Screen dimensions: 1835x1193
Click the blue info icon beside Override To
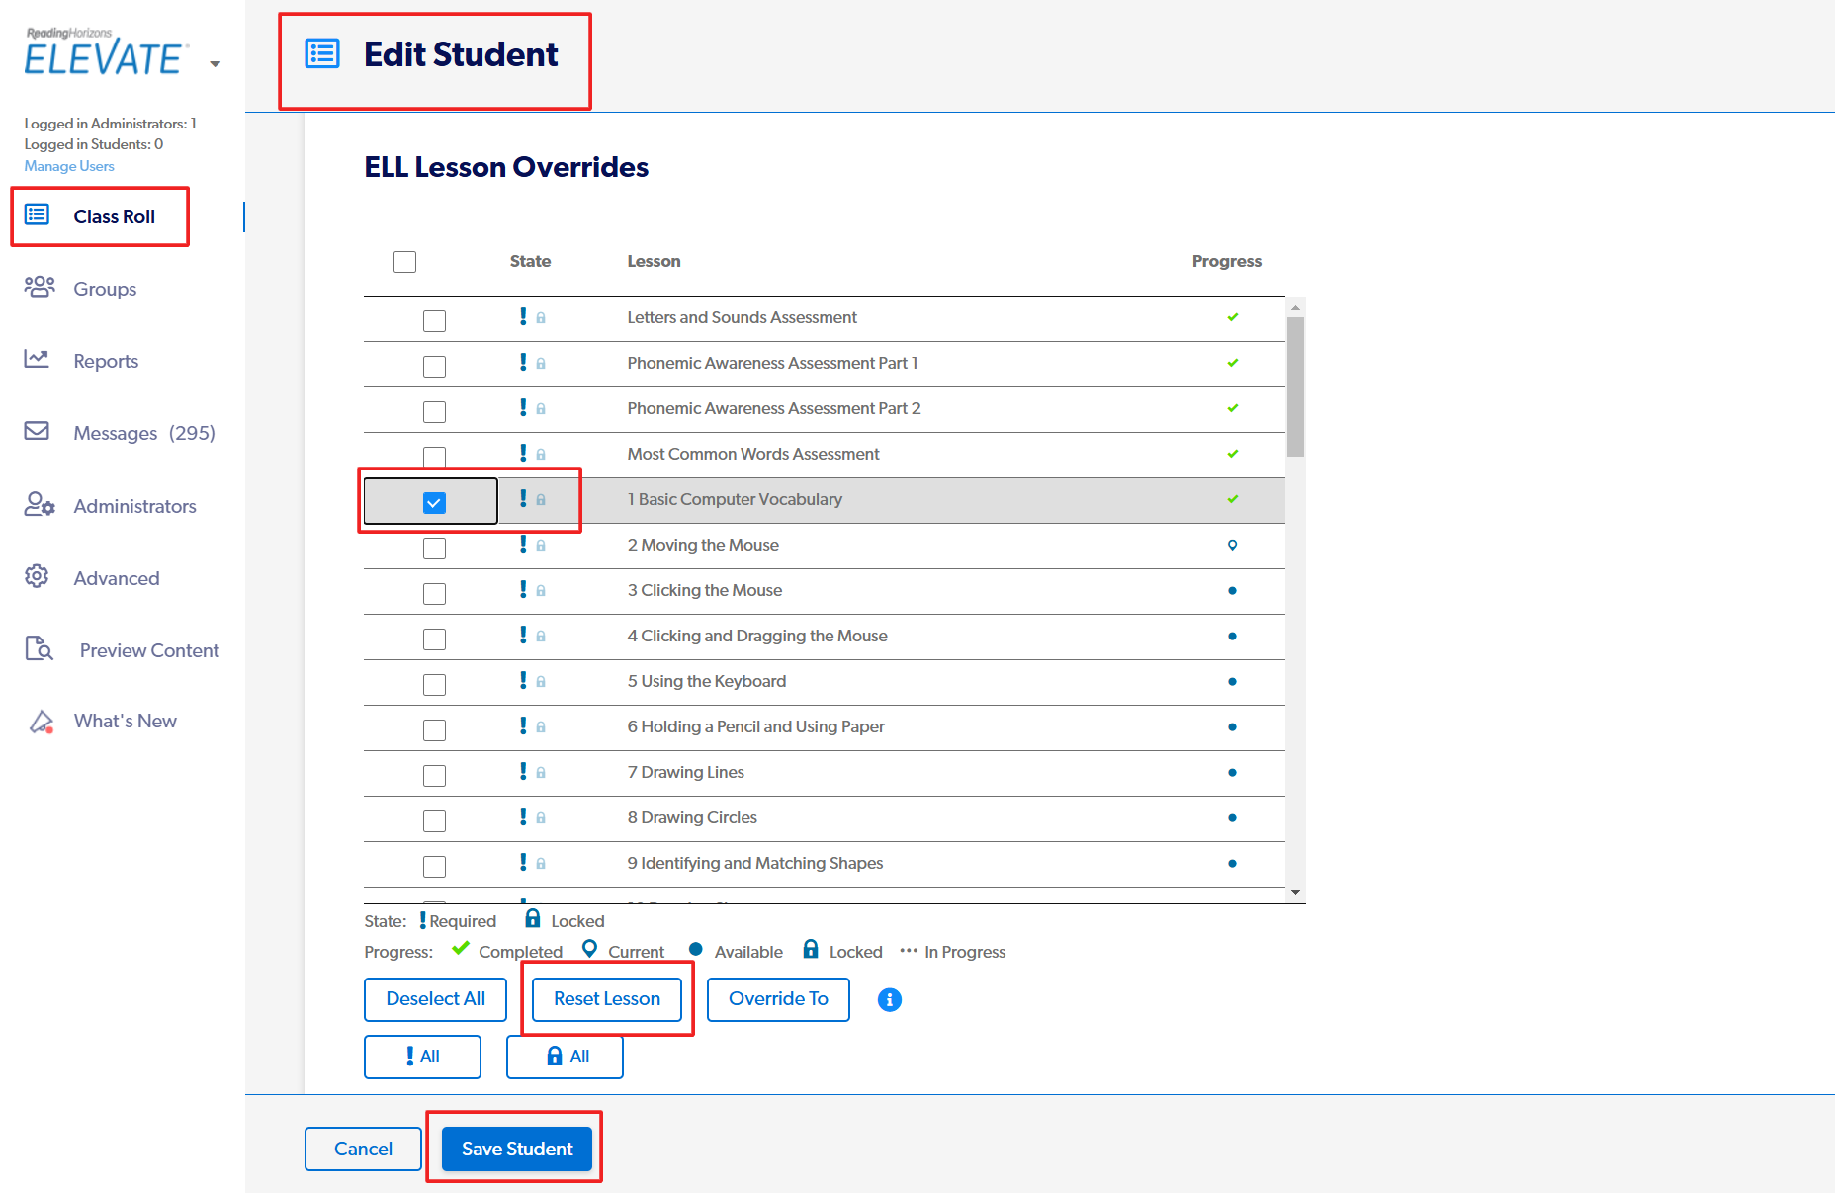click(x=890, y=999)
